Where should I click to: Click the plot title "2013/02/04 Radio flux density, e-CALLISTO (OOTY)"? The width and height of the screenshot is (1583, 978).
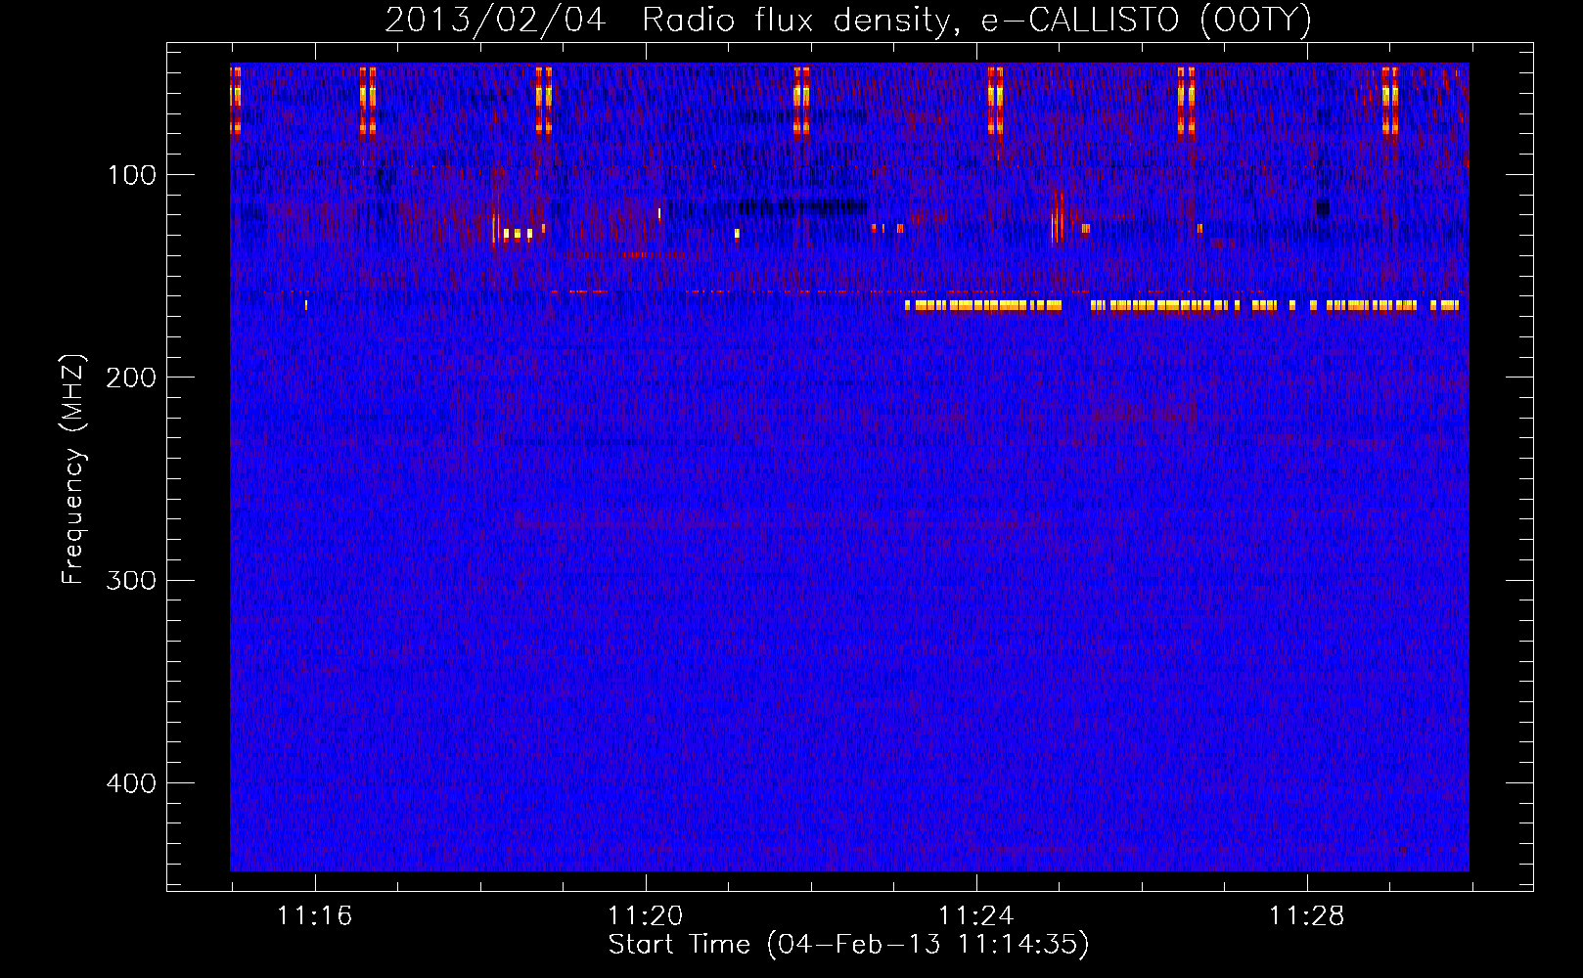pos(848,21)
